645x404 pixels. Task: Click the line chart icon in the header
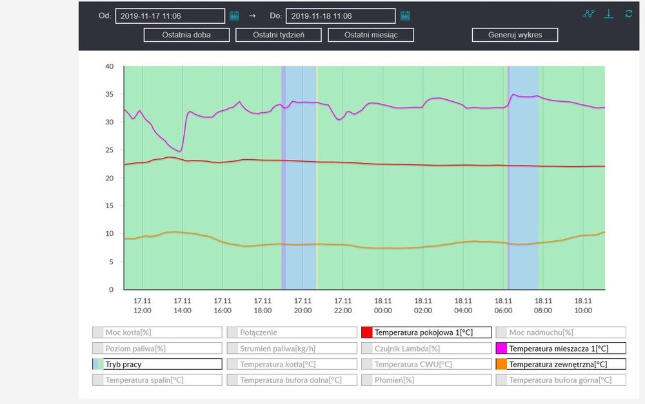click(x=588, y=14)
